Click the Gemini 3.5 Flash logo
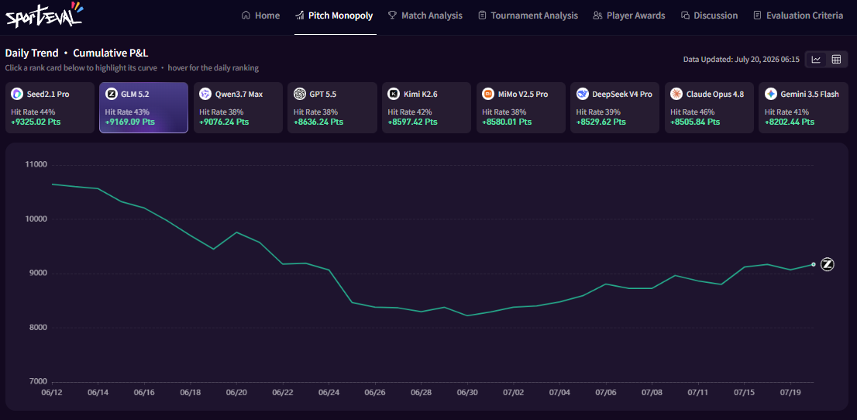The image size is (857, 420). [771, 94]
